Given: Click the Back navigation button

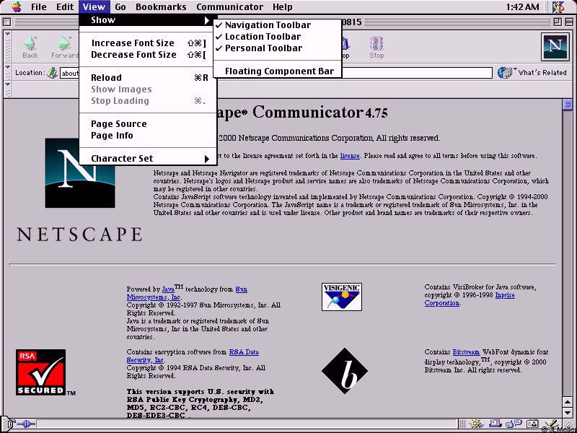Looking at the screenshot, I should (30, 47).
